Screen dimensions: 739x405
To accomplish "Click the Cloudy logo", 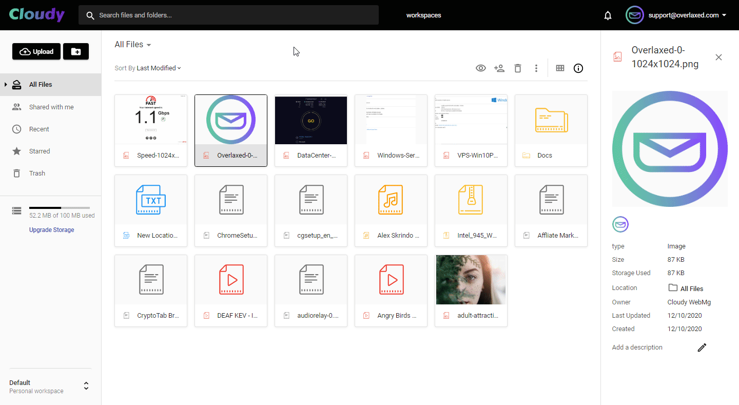I will 37,15.
